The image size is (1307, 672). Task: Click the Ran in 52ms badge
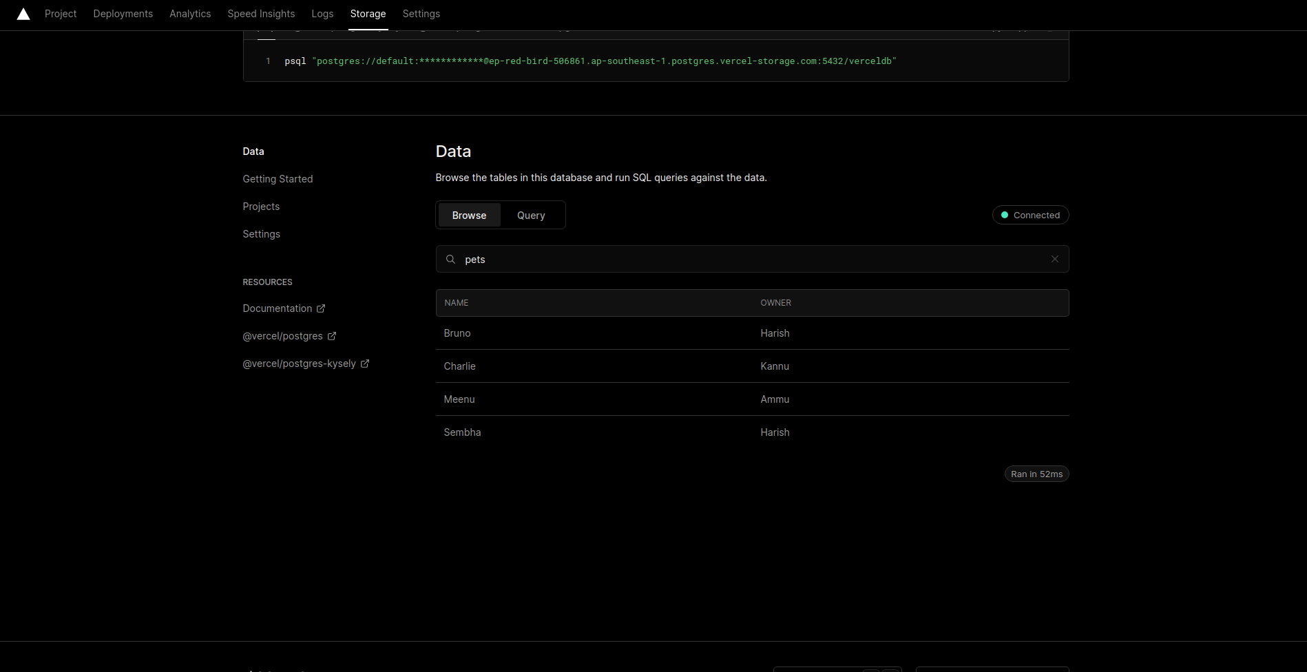pos(1037,474)
